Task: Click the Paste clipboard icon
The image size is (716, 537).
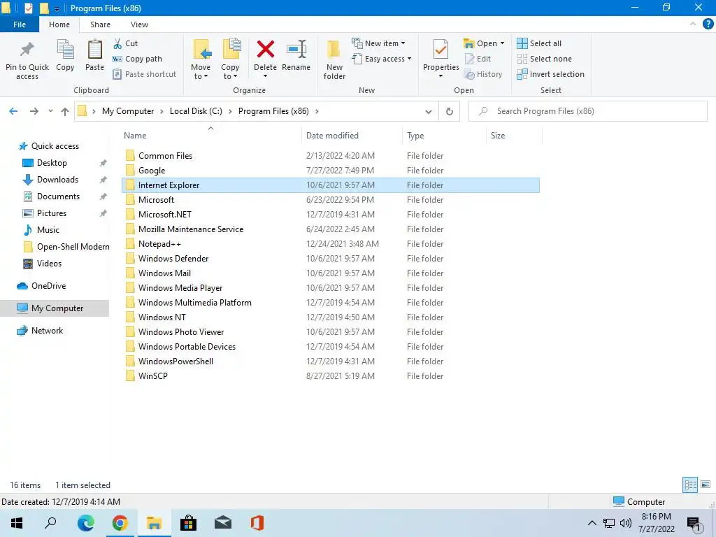Action: [94, 50]
